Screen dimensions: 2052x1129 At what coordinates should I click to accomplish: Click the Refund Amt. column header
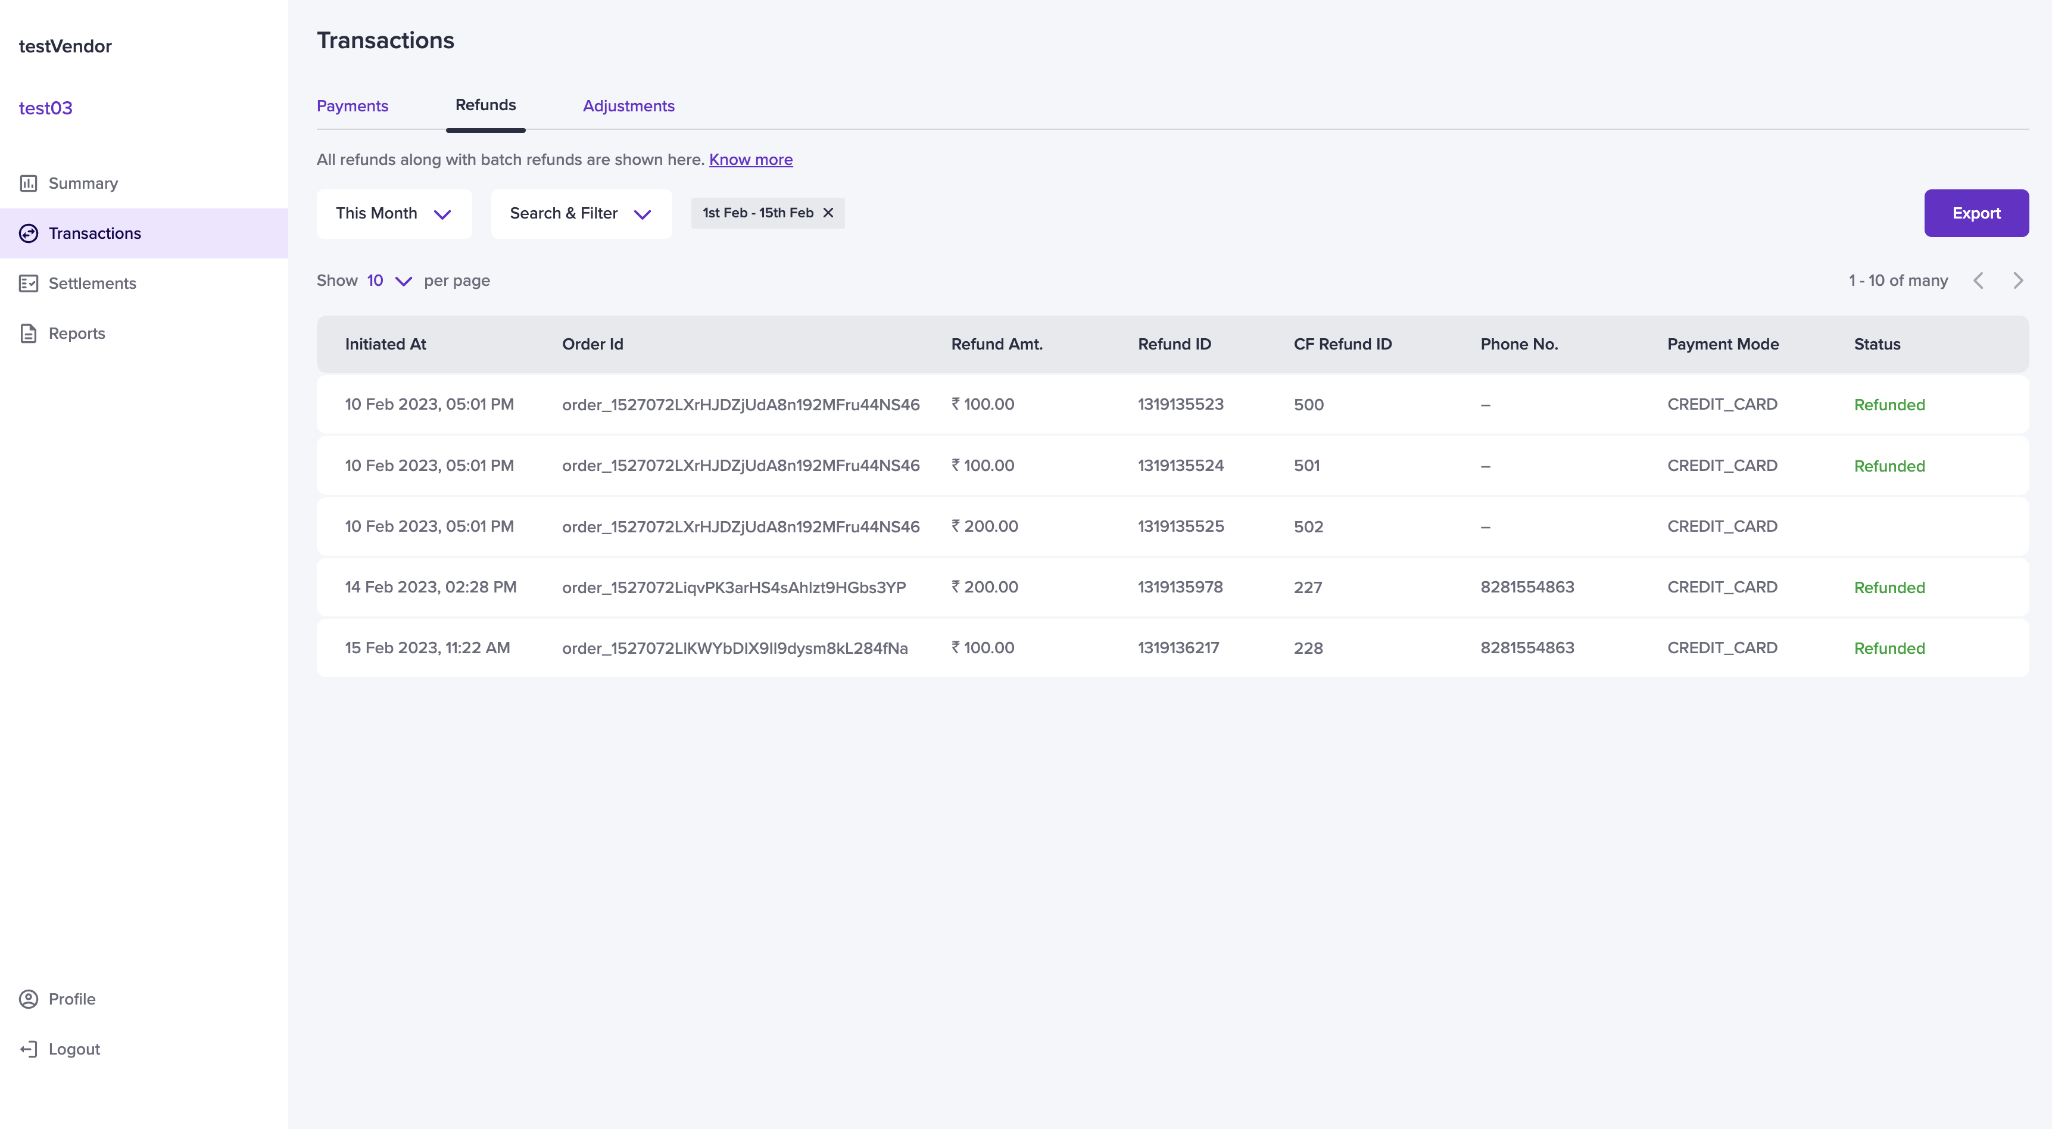coord(997,344)
